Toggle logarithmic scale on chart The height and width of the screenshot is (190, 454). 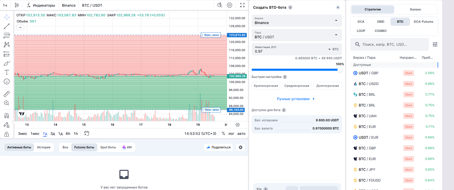pos(231,134)
